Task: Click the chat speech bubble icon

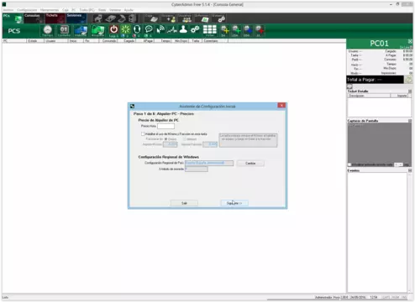Action: pos(149,30)
